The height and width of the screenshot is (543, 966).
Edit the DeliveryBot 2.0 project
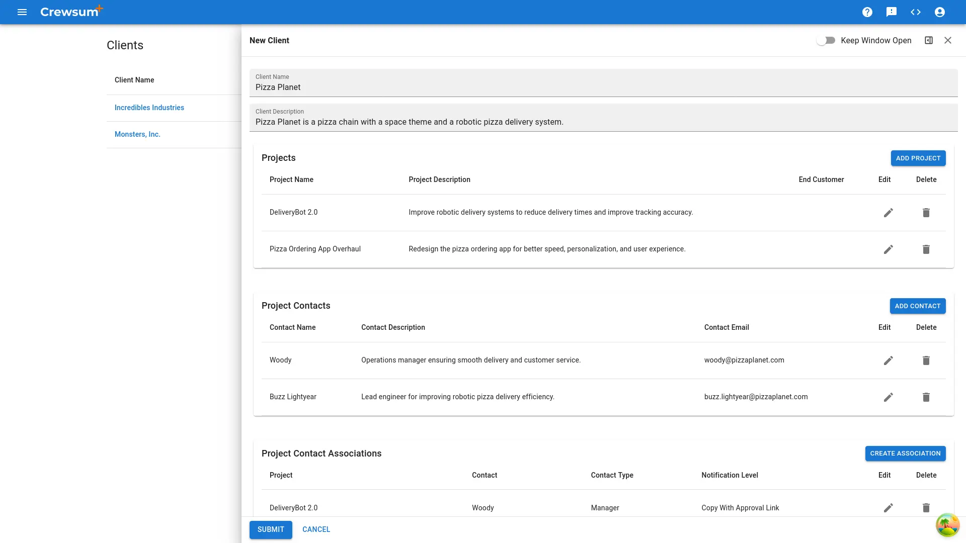pos(888,213)
